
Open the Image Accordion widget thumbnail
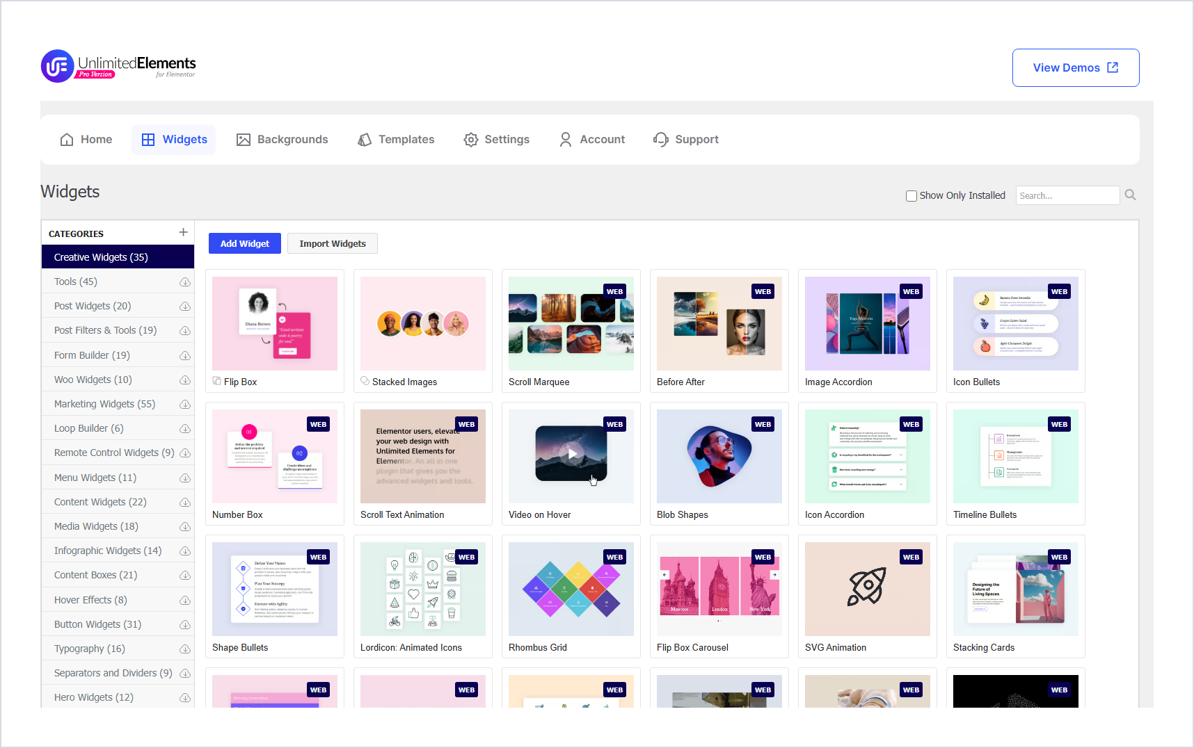click(868, 323)
